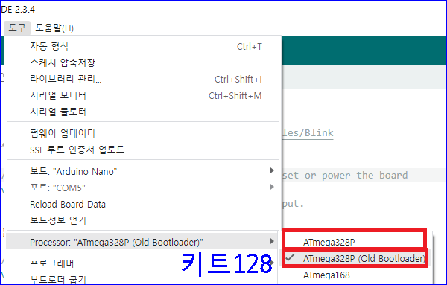Click 보드정보 얻기 entry
447x285 pixels.
pyautogui.click(x=142, y=220)
